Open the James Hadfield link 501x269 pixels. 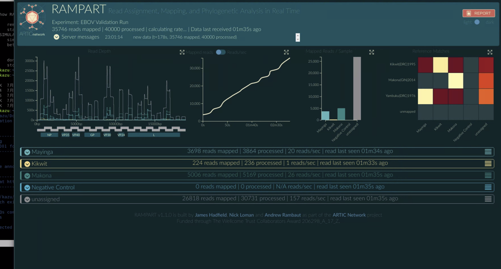(x=211, y=215)
